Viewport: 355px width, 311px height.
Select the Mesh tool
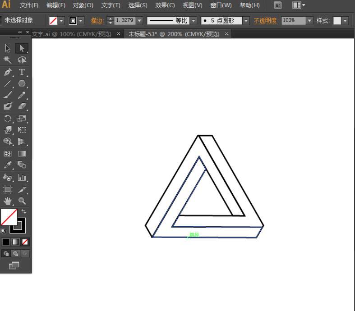pos(8,154)
